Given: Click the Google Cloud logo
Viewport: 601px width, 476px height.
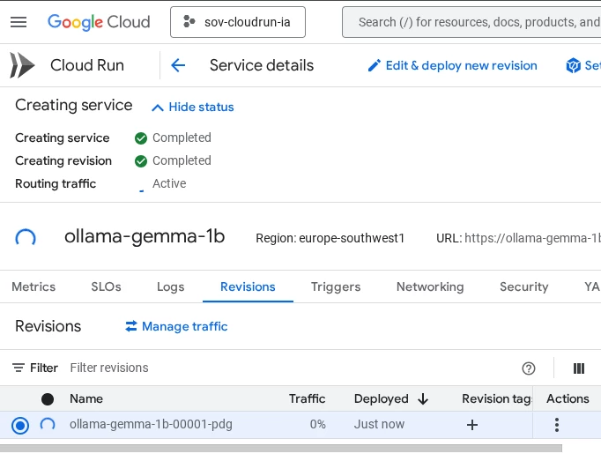Looking at the screenshot, I should coord(100,22).
